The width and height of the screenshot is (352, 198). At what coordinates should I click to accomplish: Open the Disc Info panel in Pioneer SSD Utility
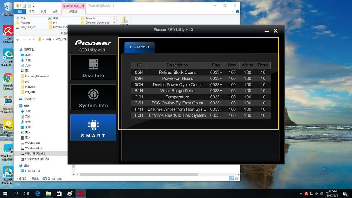[x=93, y=67]
